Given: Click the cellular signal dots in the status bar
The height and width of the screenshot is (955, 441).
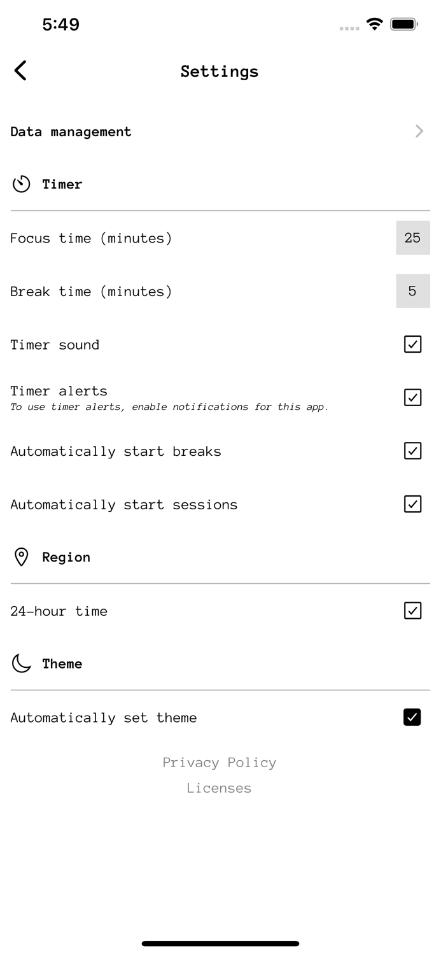Looking at the screenshot, I should click(x=349, y=28).
